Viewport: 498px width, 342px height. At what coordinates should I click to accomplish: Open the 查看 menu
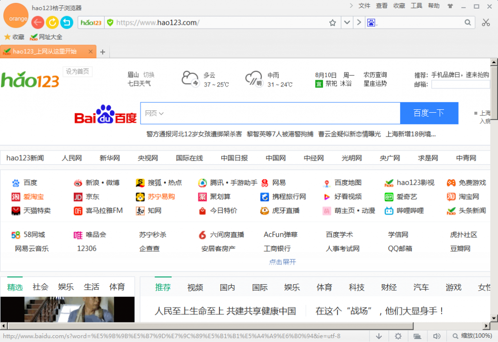click(381, 6)
